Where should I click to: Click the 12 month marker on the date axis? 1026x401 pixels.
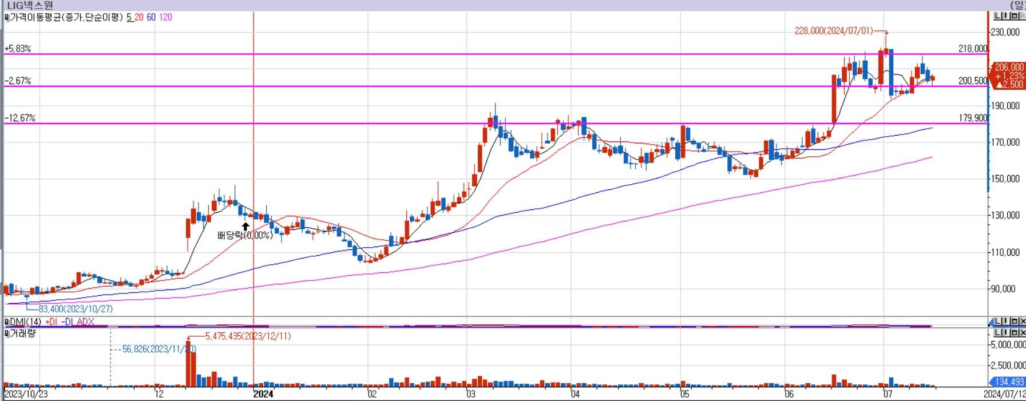click(159, 394)
